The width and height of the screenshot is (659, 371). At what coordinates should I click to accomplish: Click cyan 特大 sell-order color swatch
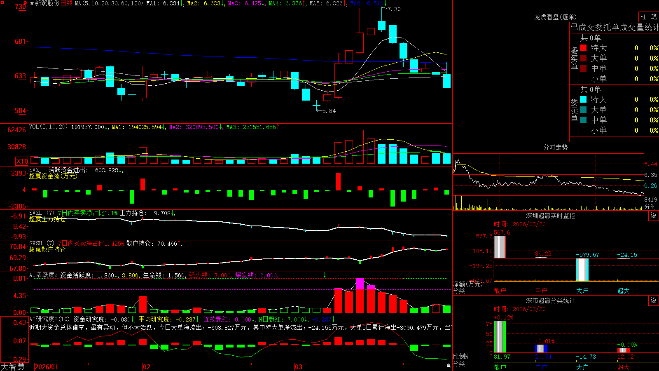[583, 99]
